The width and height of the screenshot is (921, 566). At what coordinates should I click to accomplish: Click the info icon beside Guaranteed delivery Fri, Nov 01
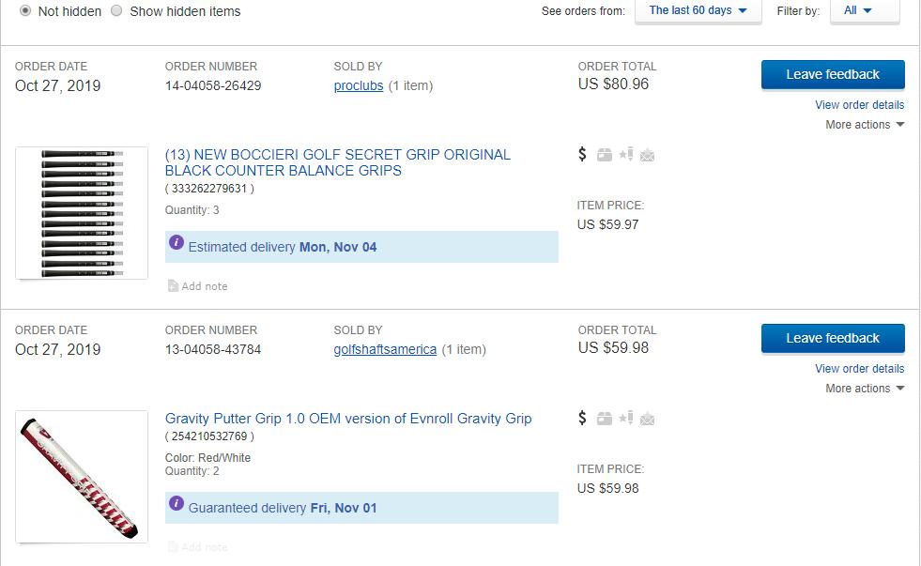point(177,503)
